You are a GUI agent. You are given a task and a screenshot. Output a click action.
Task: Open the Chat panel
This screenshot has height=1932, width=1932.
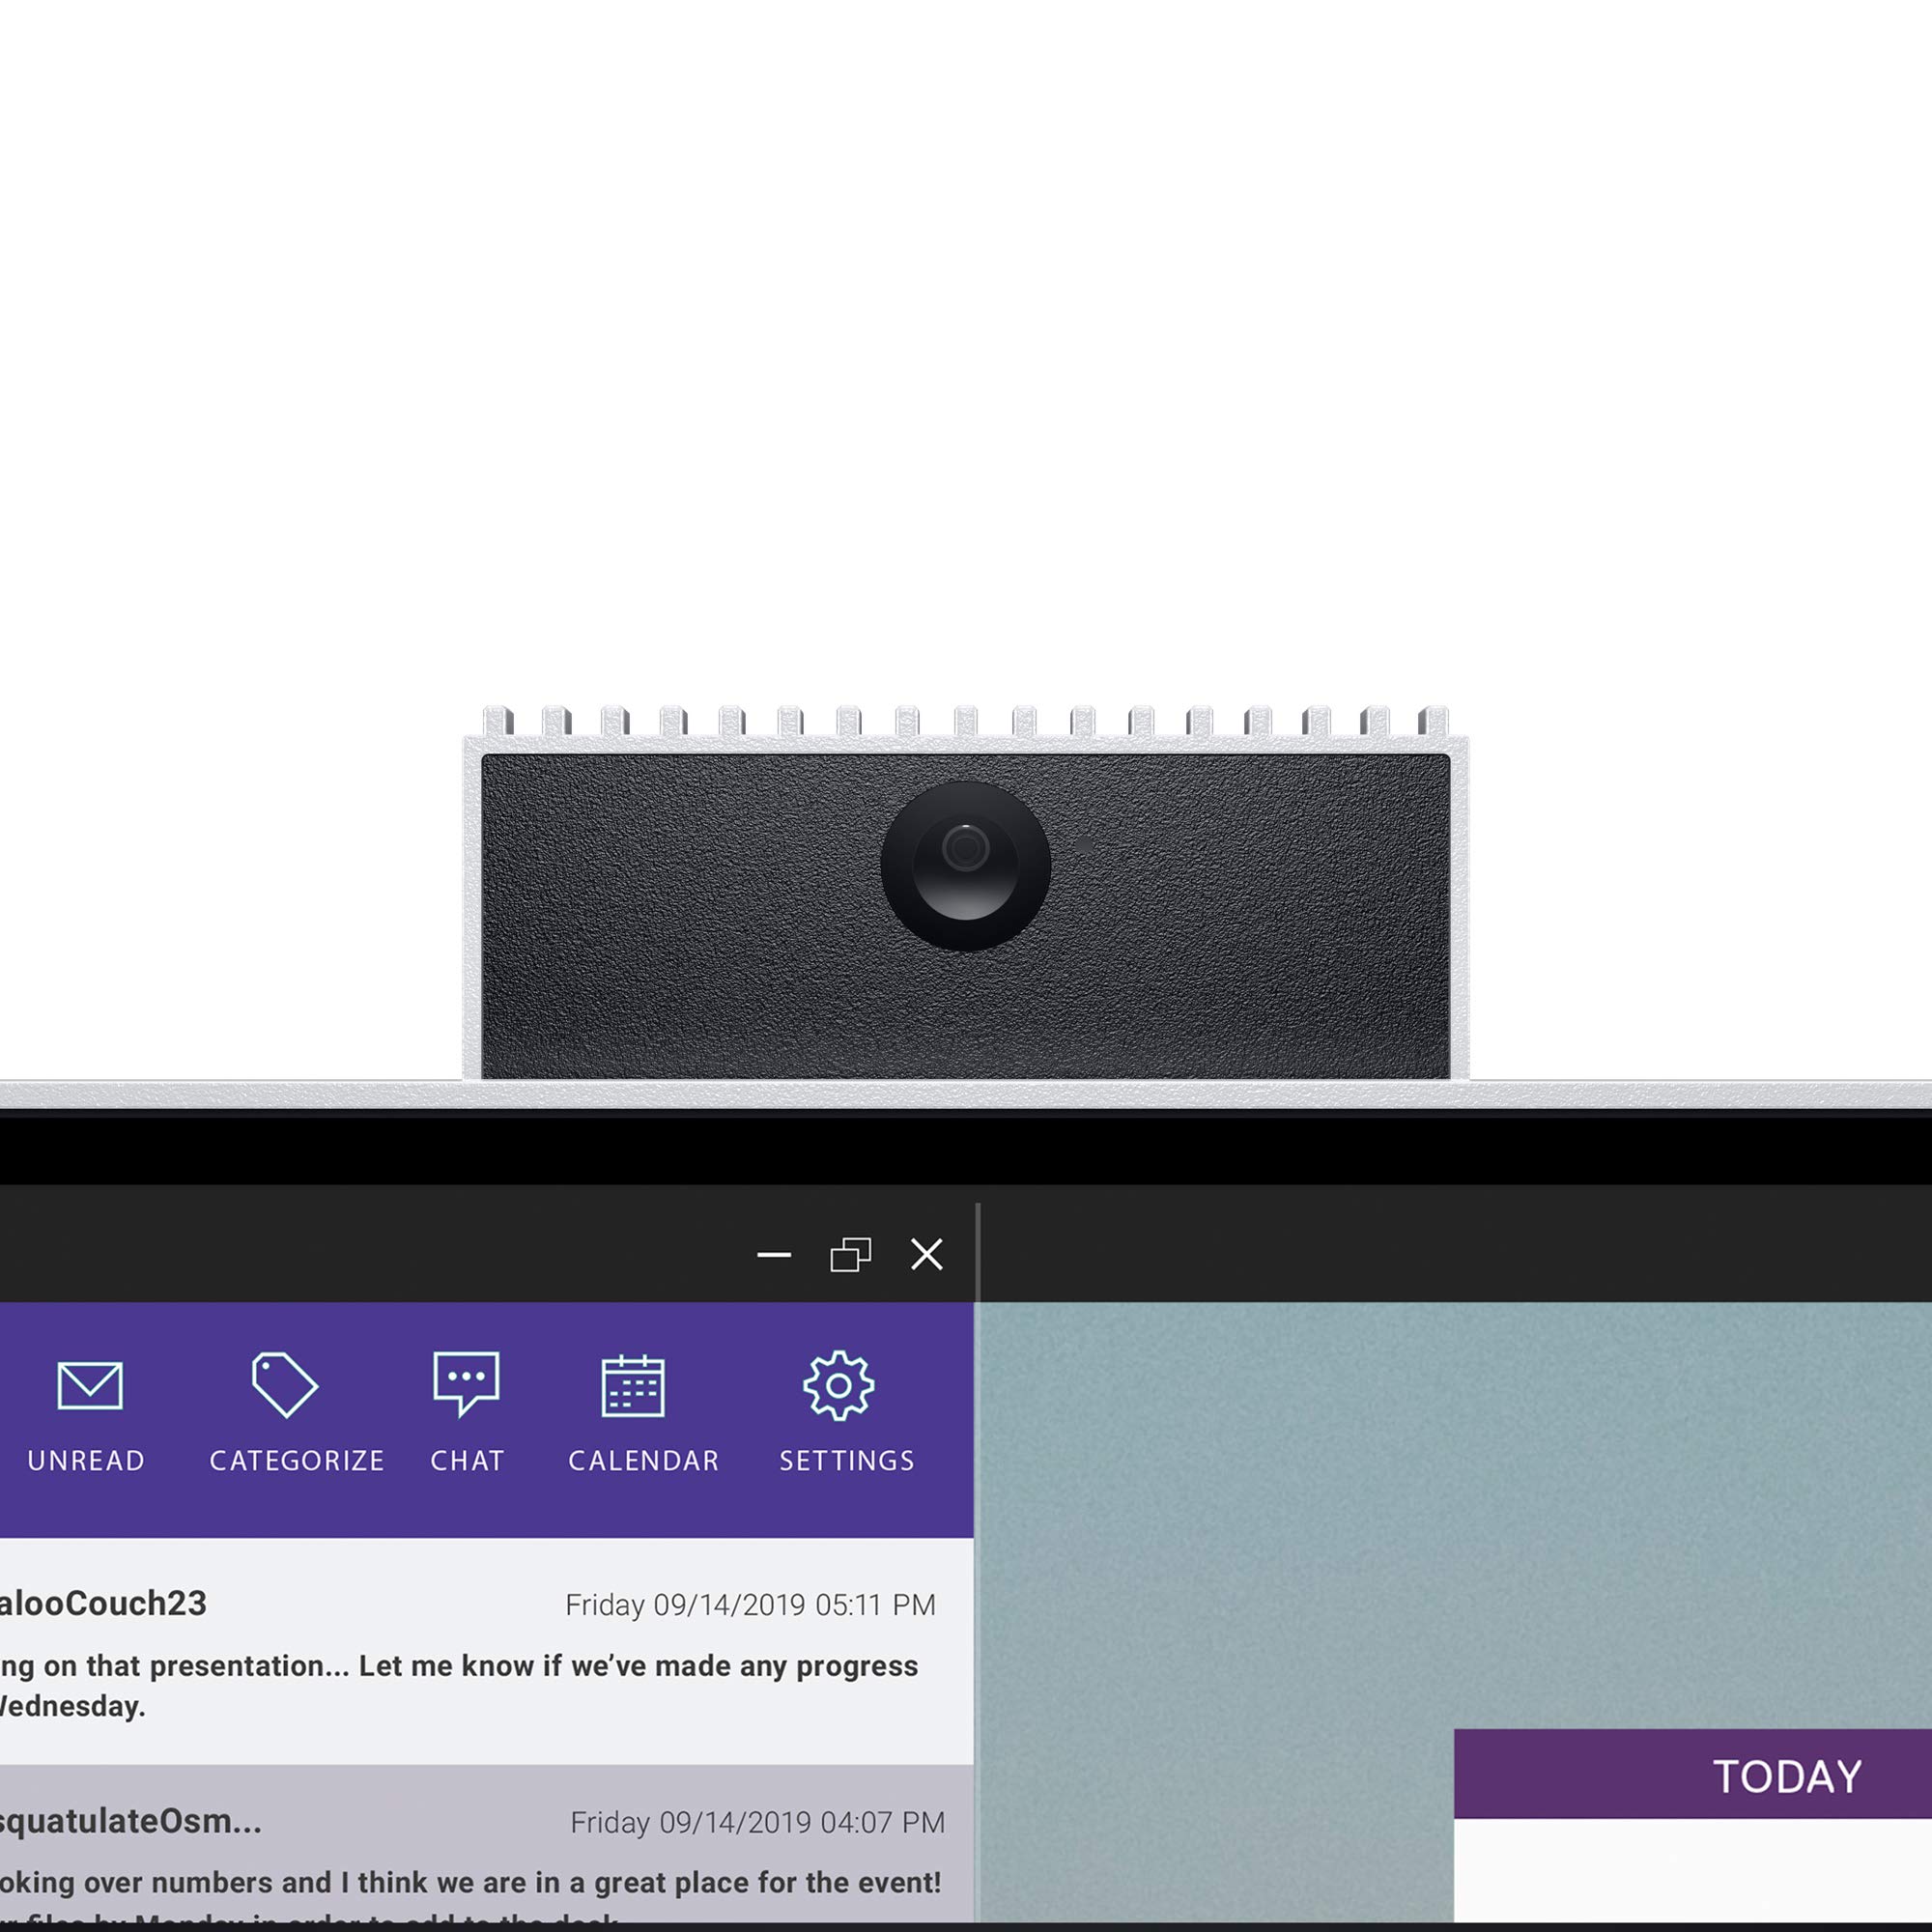(468, 1406)
